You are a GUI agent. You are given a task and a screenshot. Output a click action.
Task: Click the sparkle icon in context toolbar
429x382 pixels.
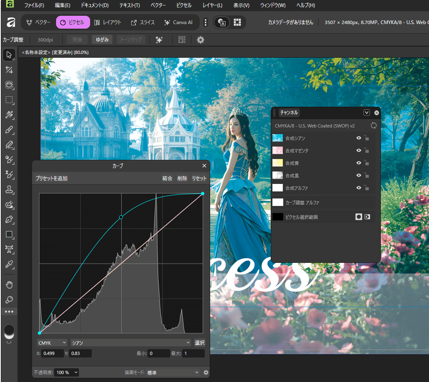pyautogui.click(x=159, y=40)
